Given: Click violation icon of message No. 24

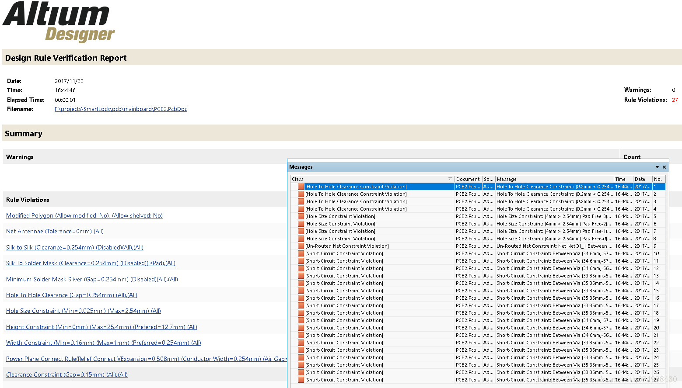Looking at the screenshot, I should click(301, 357).
